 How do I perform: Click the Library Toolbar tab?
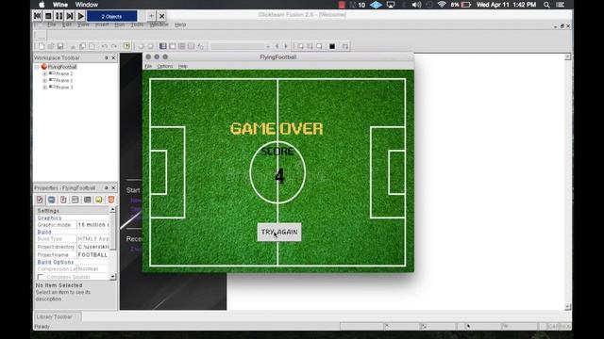click(55, 316)
